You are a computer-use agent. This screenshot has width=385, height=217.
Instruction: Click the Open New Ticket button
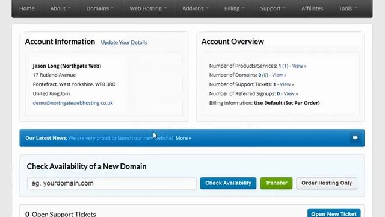coord(334,213)
